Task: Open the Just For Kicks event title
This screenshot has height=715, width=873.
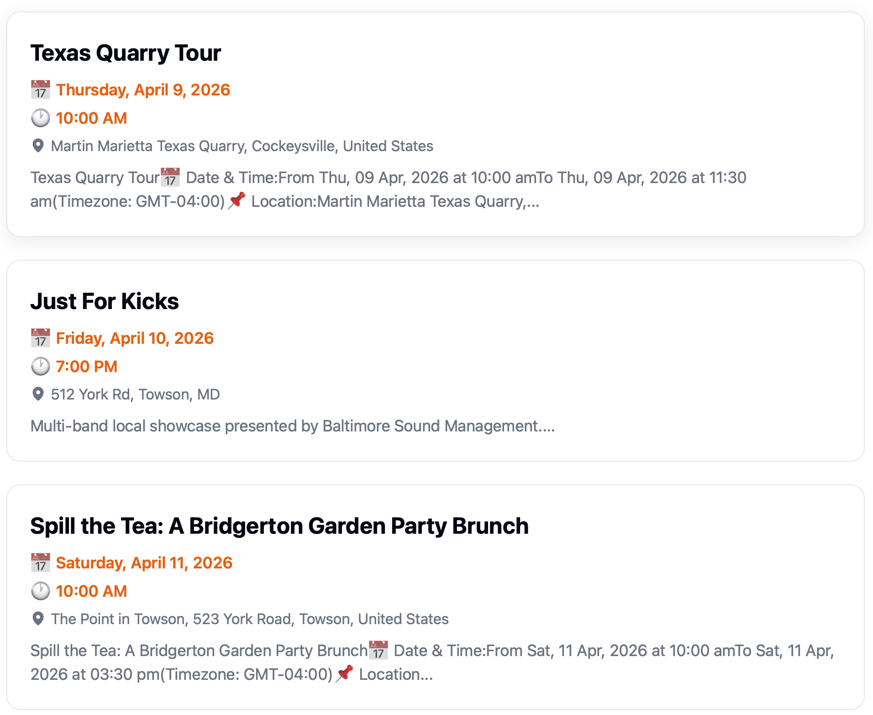Action: [x=105, y=301]
